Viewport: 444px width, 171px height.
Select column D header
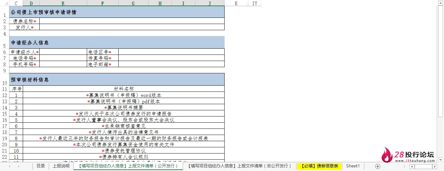click(31, 3)
